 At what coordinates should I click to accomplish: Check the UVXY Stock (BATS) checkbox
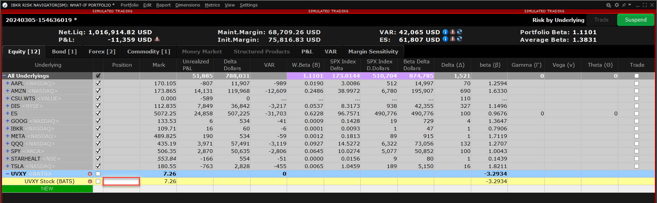tap(98, 181)
